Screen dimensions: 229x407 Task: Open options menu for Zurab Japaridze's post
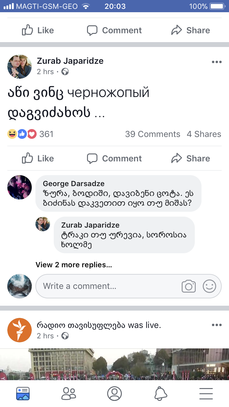pos(216,62)
